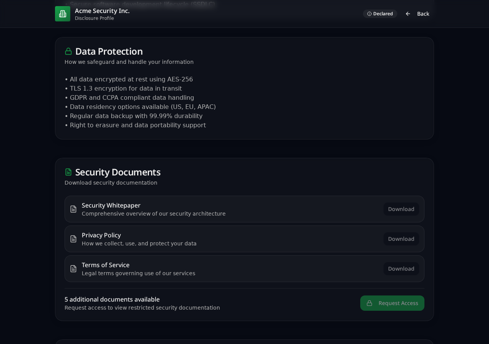Screen dimensions: 489x344
Task: Request Access to restricted documents
Action: [x=392, y=303]
